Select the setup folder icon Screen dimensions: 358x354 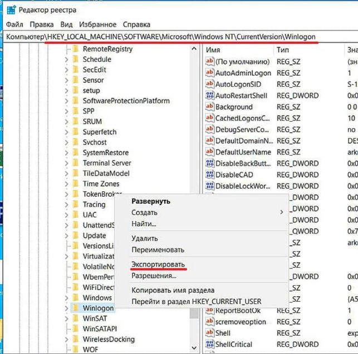tap(75, 90)
